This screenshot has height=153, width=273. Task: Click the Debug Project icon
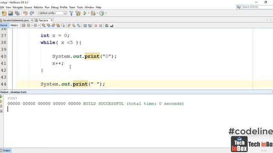coord(93,13)
